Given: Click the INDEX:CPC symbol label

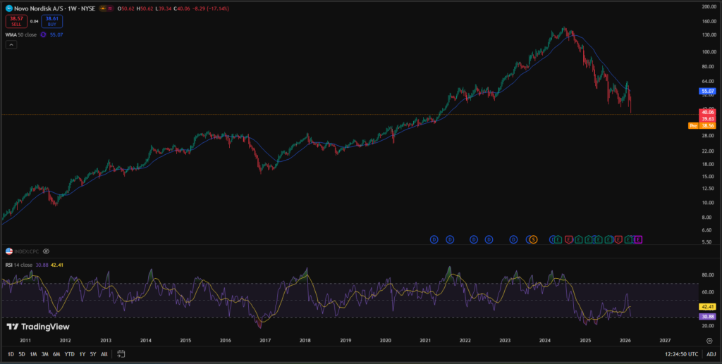Looking at the screenshot, I should (27, 251).
